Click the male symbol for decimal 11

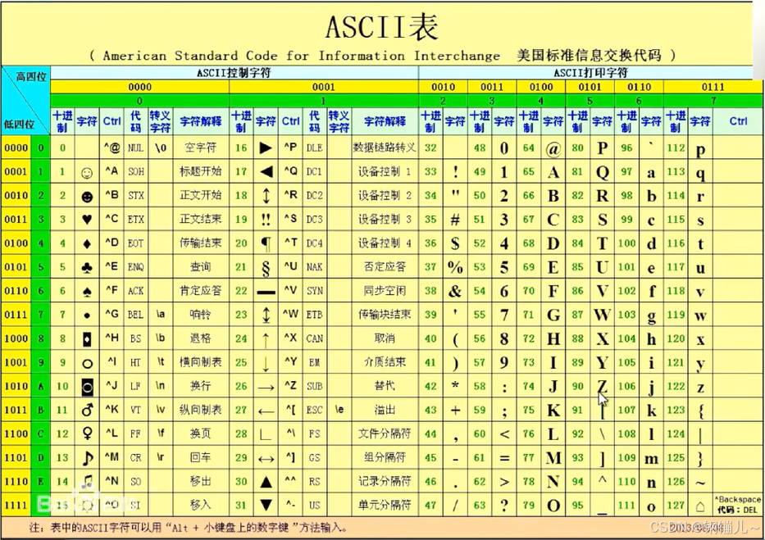tap(87, 410)
